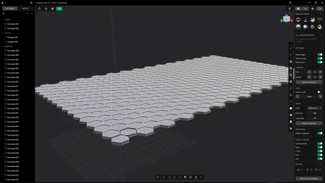
Task: Decrease Squish with minus button
Action: coord(309,77)
